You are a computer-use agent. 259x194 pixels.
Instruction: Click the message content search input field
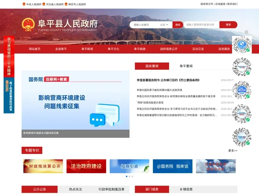point(201,24)
